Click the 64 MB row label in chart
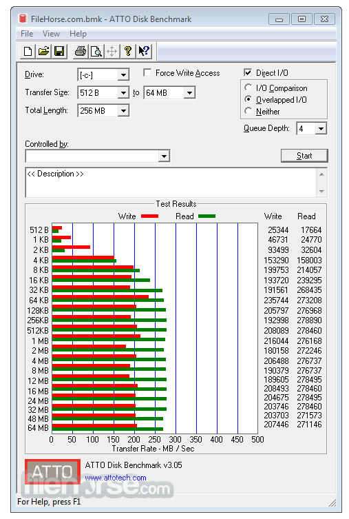Image resolution: width=349 pixels, height=519 pixels. [x=38, y=428]
